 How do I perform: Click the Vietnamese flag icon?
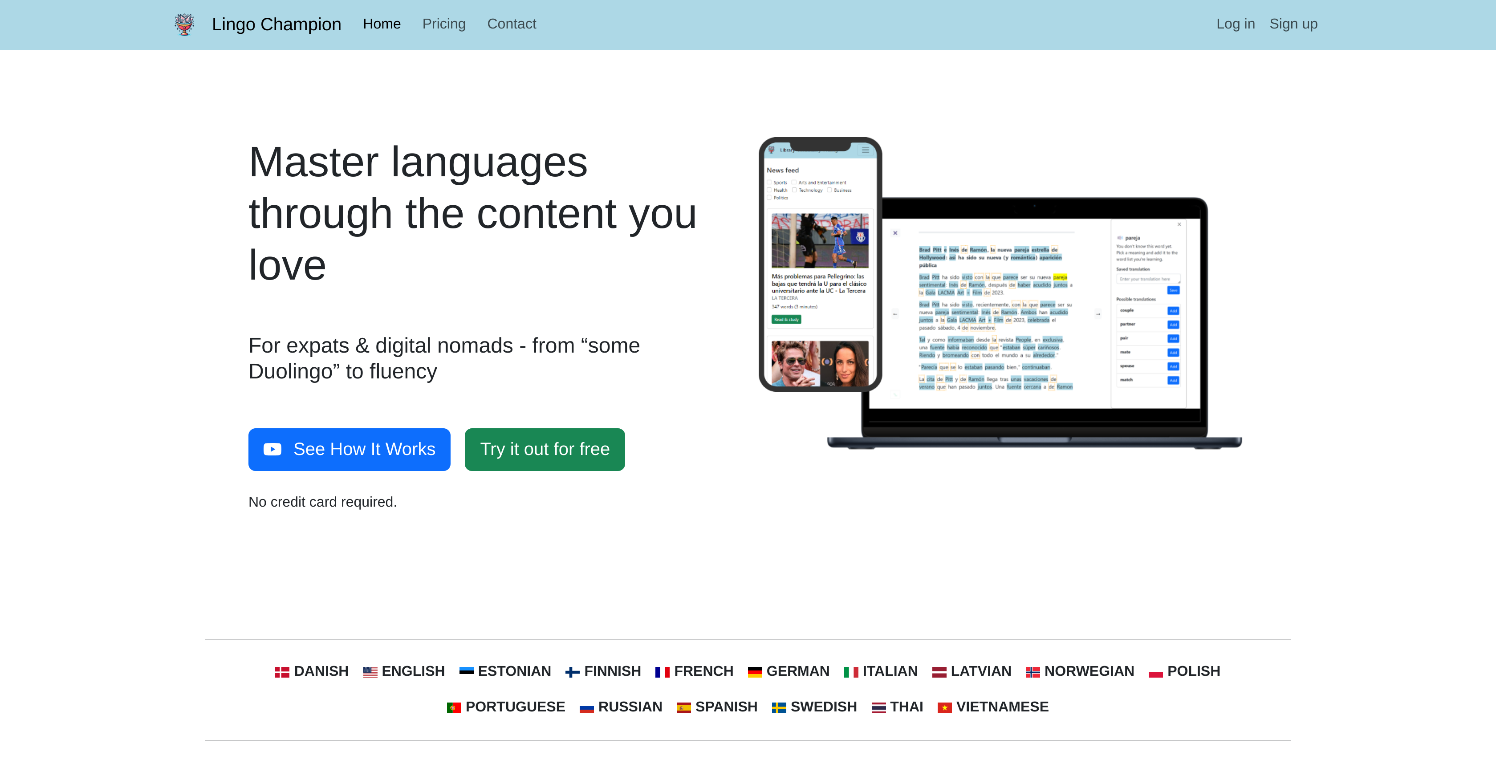945,707
